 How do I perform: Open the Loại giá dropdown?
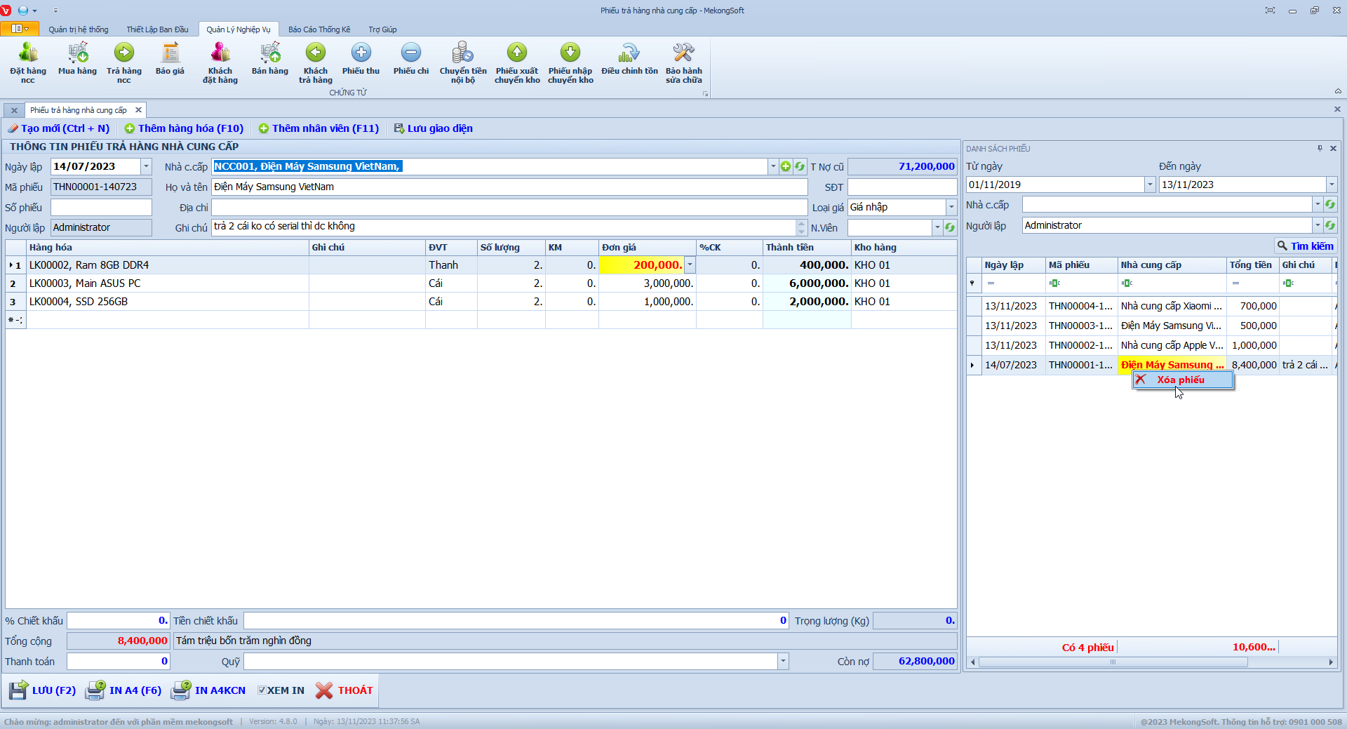point(951,208)
